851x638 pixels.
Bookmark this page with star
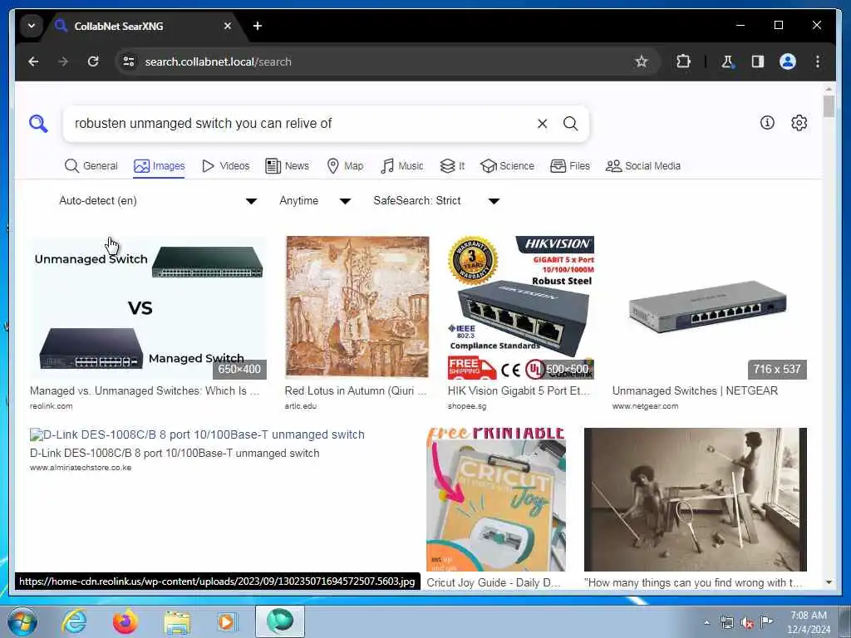(x=642, y=61)
